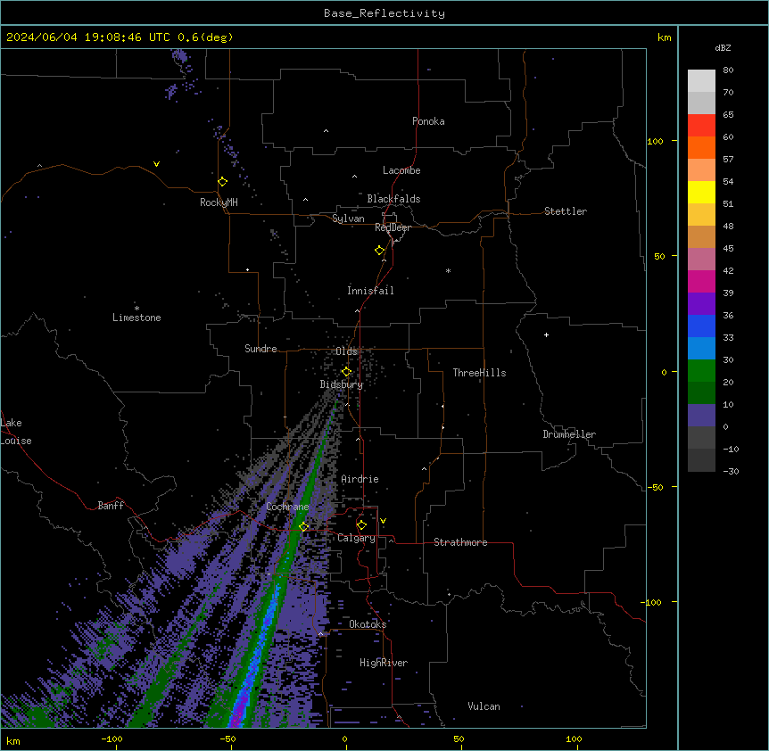Pick the red 65-60 dBZ legend swatch
This screenshot has width=769, height=751.
point(701,126)
